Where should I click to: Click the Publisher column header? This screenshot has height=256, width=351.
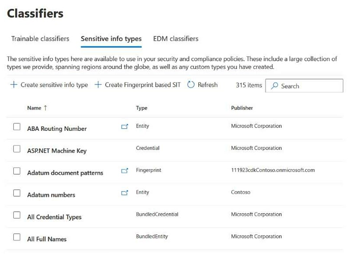pyautogui.click(x=242, y=108)
